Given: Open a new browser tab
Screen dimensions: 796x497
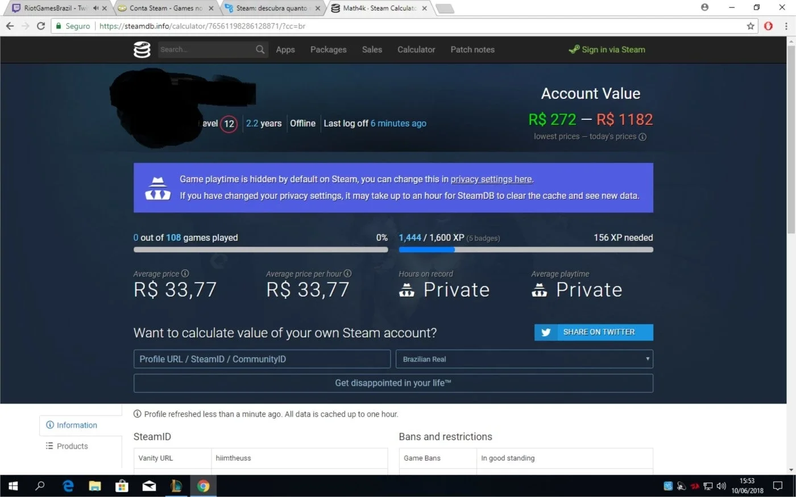Looking at the screenshot, I should tap(445, 8).
